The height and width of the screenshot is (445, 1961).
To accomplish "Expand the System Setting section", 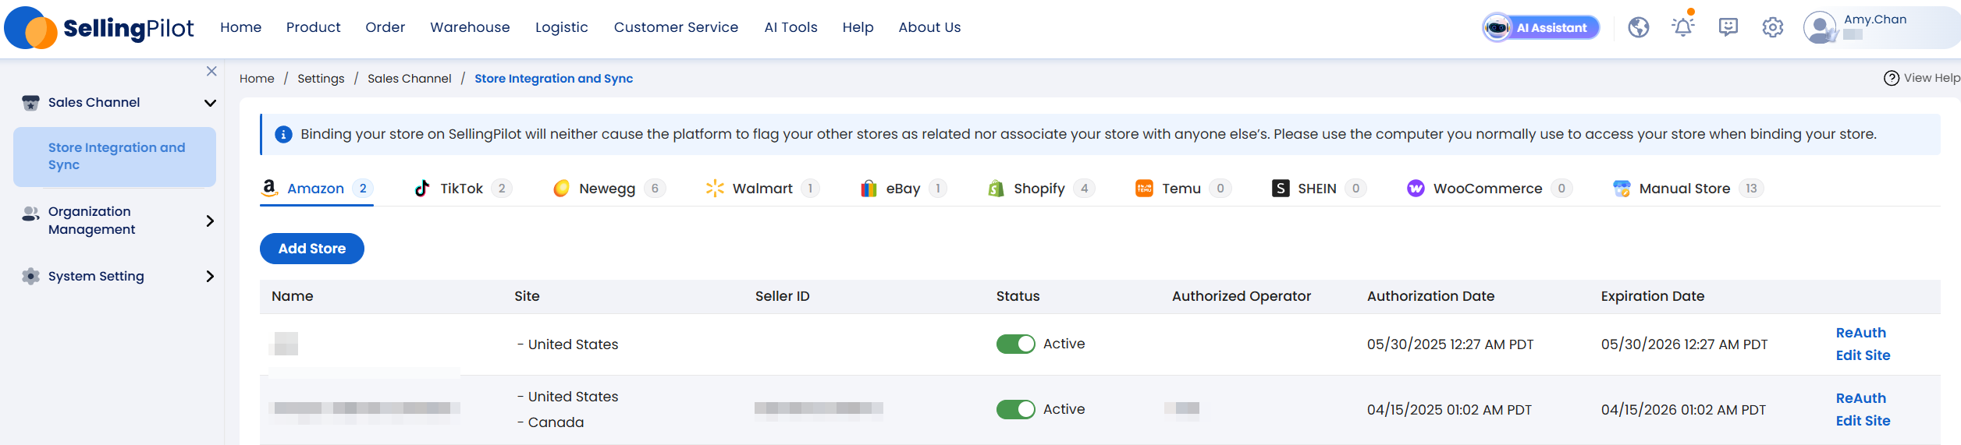I will point(210,276).
